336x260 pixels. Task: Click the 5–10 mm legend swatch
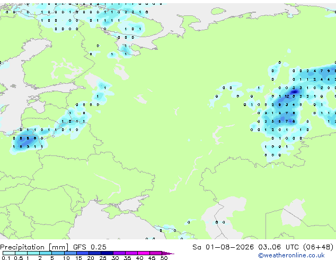(58, 253)
